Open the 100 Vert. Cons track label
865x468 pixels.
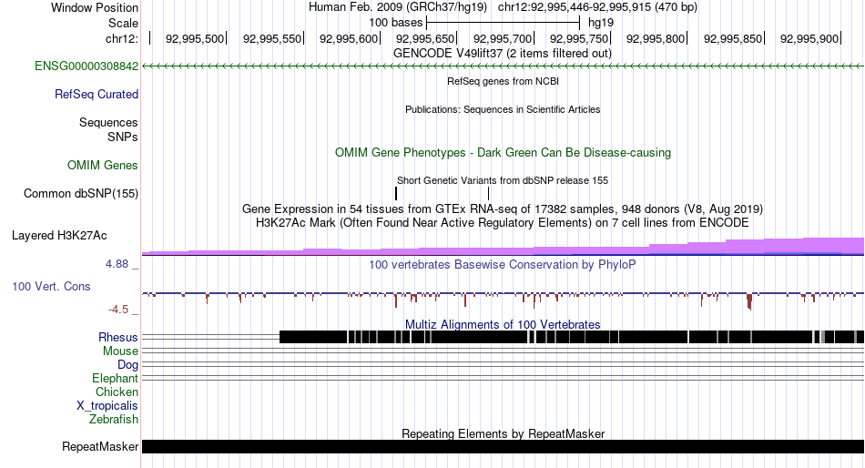coord(51,287)
